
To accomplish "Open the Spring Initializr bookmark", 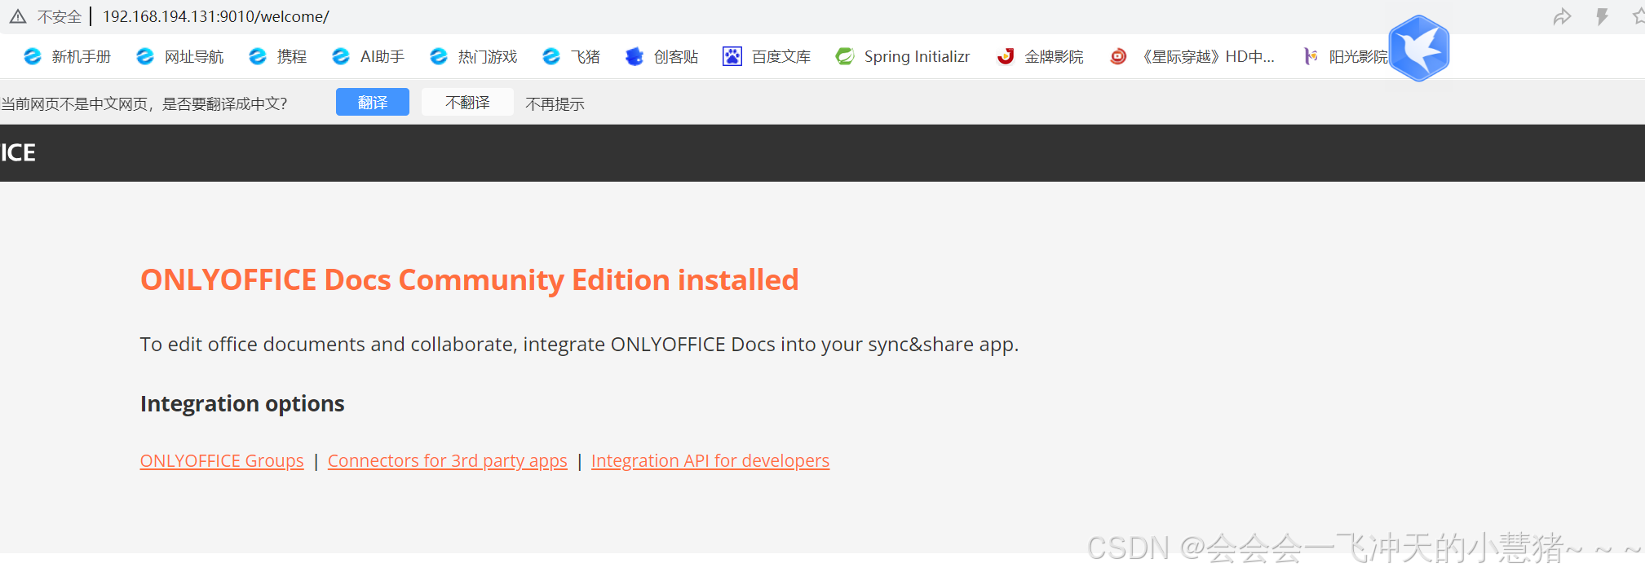I will (903, 56).
